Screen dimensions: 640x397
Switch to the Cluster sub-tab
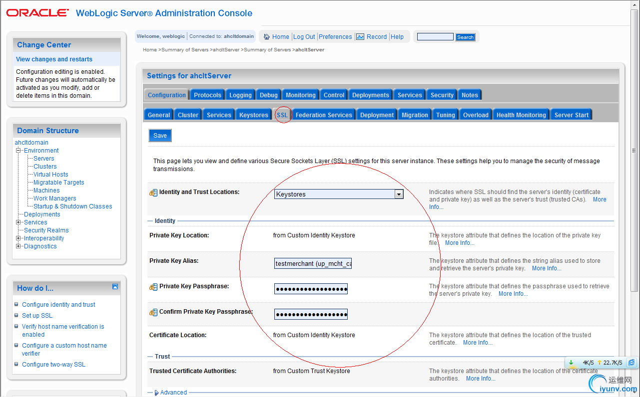188,115
